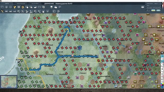
Task: Open the НАСТРОЙКИ tab
Action: point(35,4)
